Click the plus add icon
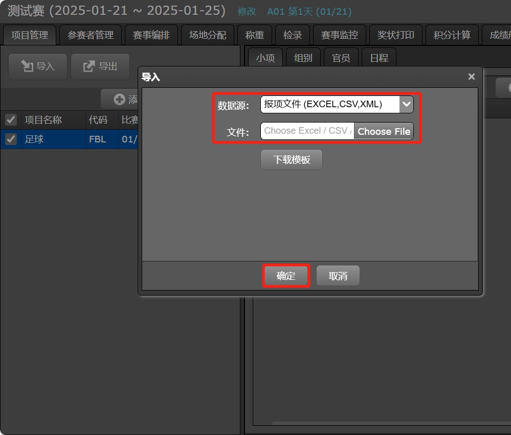 (119, 100)
